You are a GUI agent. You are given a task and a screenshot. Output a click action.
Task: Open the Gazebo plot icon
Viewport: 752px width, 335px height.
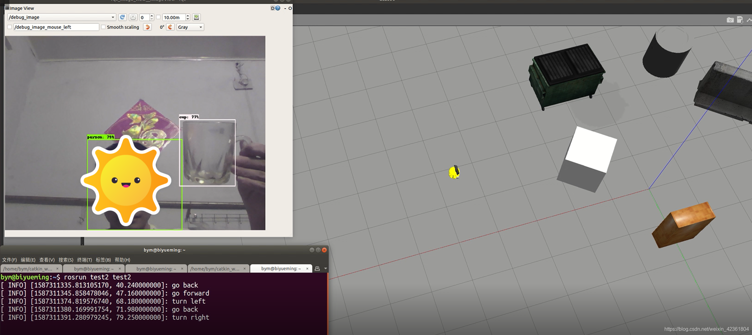click(749, 20)
